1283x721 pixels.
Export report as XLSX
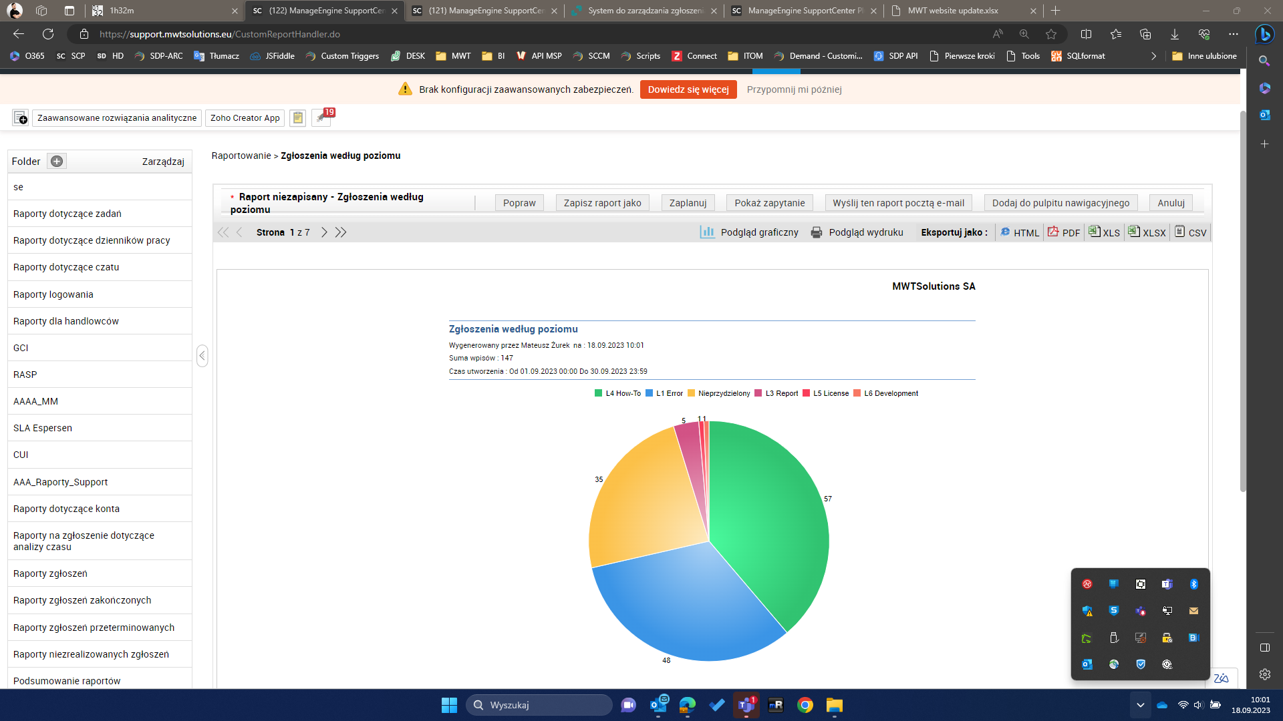tap(1147, 232)
